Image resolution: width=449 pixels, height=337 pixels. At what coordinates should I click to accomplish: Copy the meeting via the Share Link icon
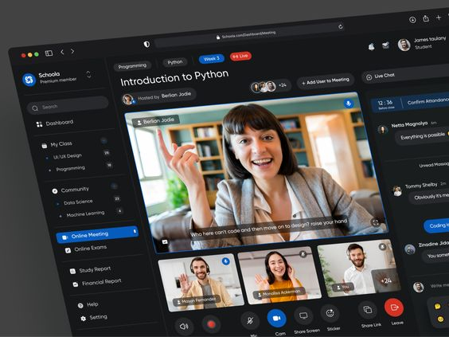367,310
